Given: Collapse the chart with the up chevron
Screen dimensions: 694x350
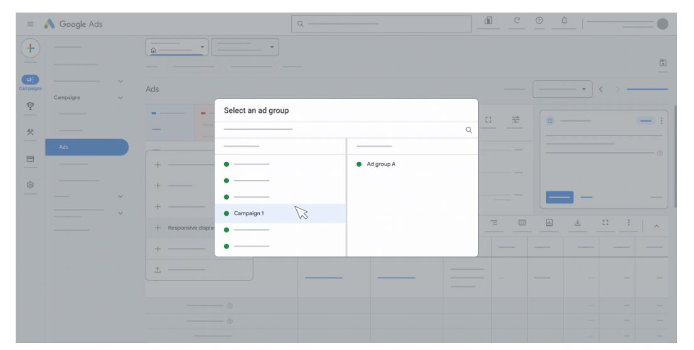Looking at the screenshot, I should pos(656,226).
